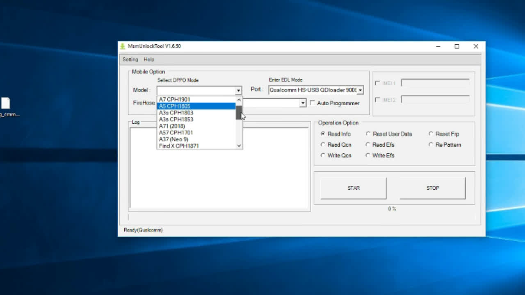Tick the IMEI 1 checkbox
The width and height of the screenshot is (525, 295).
tap(377, 83)
